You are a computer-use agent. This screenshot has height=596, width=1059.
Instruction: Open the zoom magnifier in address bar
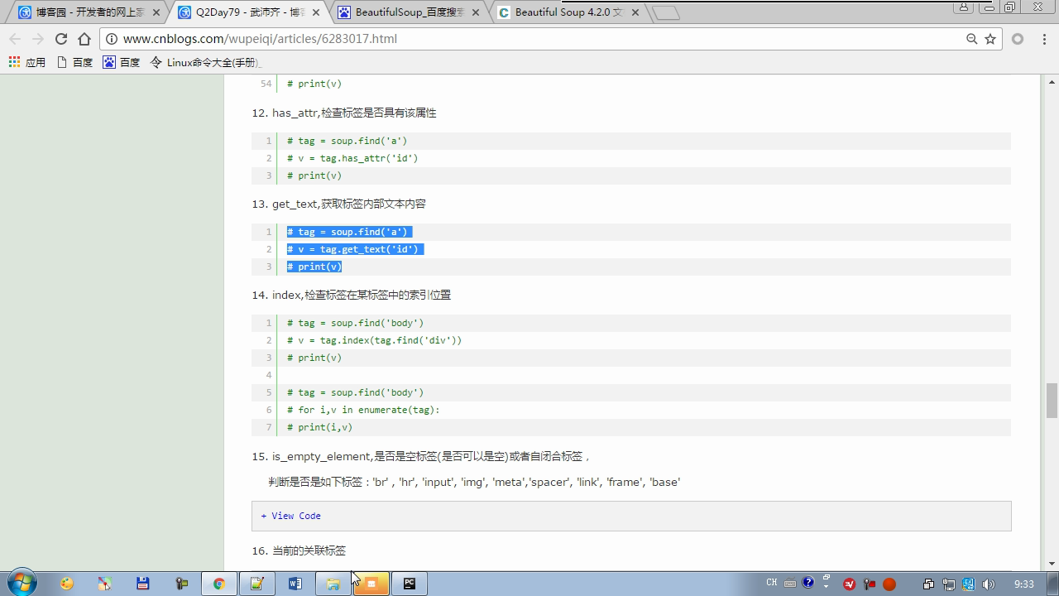972,39
